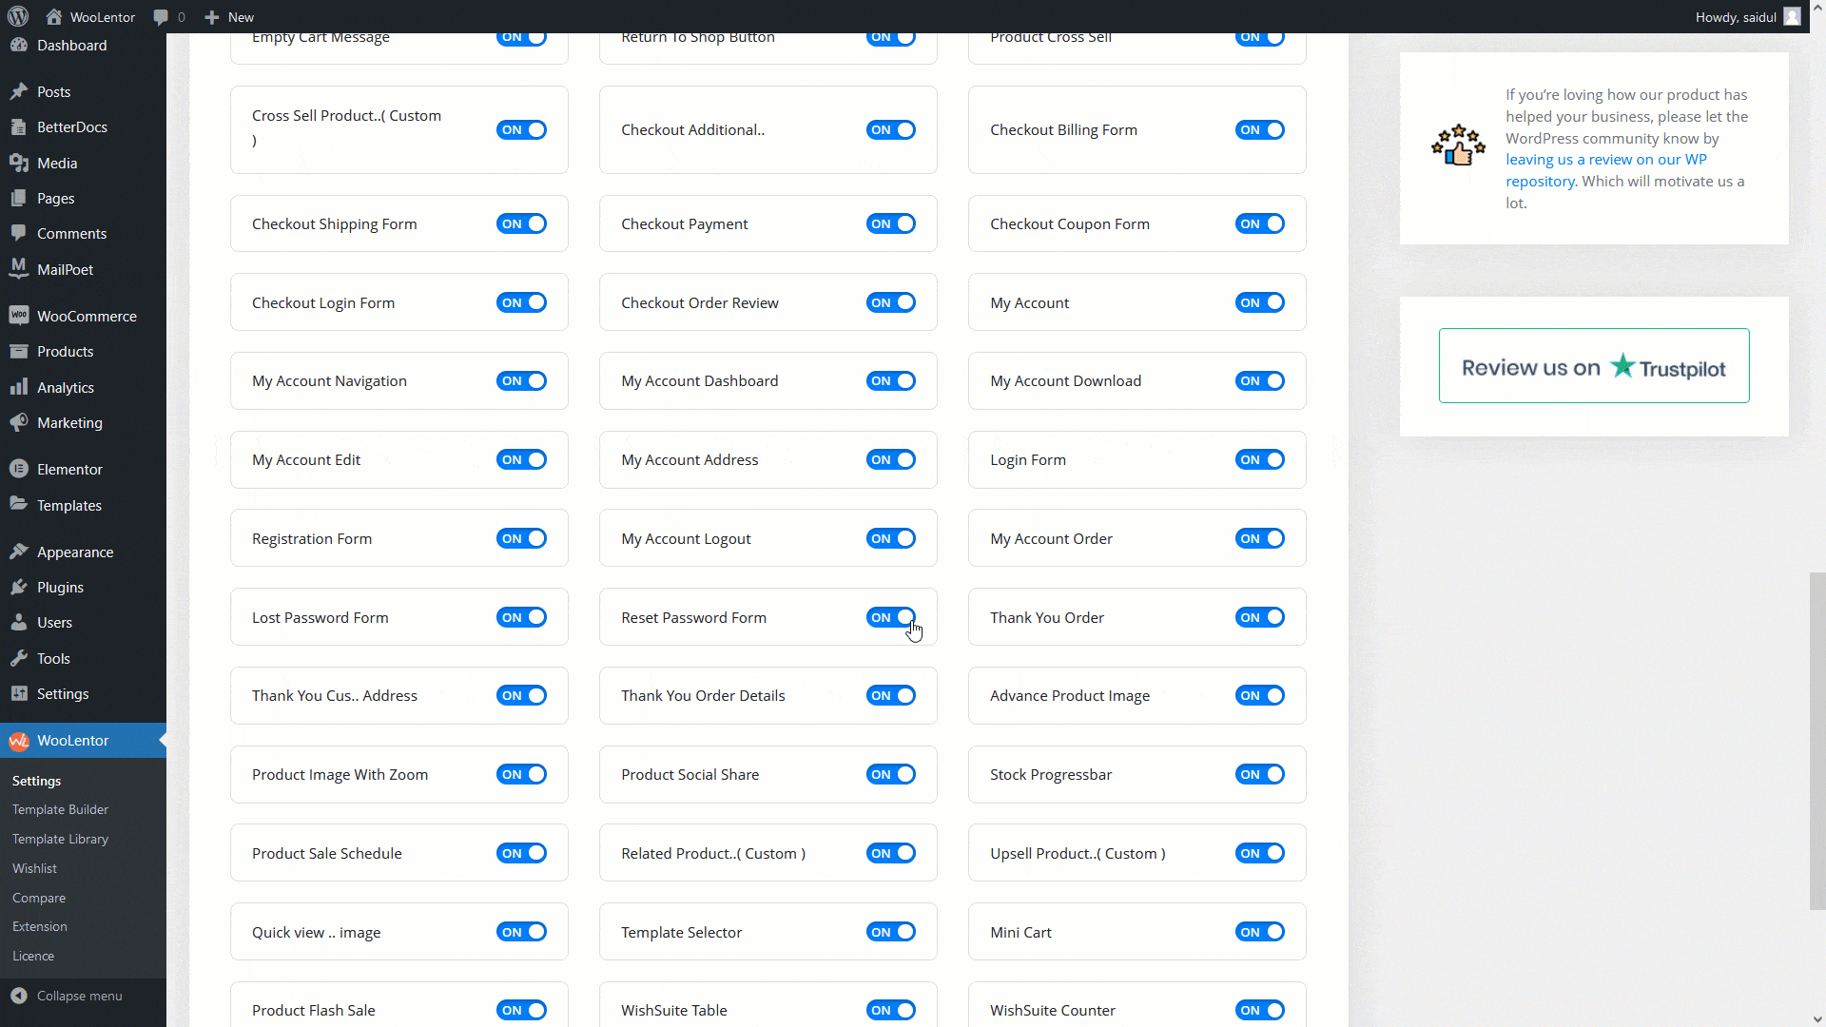1826x1027 pixels.
Task: Toggle the Login Form switch
Action: [x=1260, y=459]
